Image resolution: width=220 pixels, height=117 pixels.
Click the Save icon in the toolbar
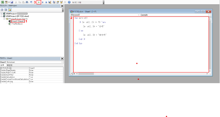[12, 2]
